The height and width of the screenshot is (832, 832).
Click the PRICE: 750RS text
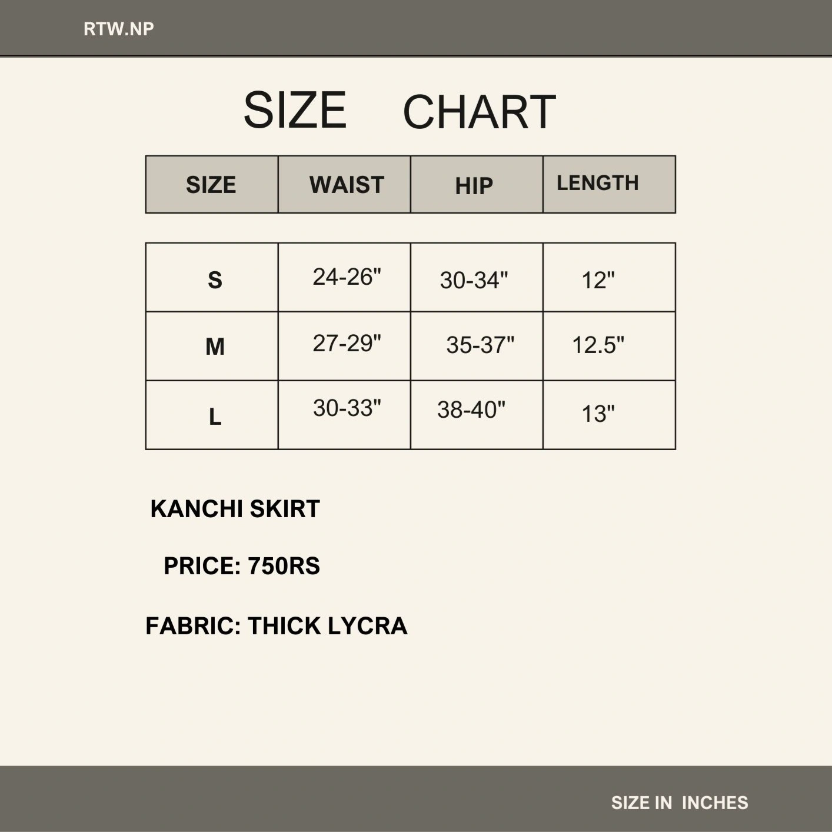(x=241, y=566)
